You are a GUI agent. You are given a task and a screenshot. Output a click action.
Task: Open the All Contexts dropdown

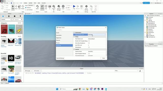pyautogui.click(x=37, y=71)
